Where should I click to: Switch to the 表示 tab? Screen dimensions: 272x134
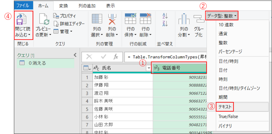[x=110, y=6]
